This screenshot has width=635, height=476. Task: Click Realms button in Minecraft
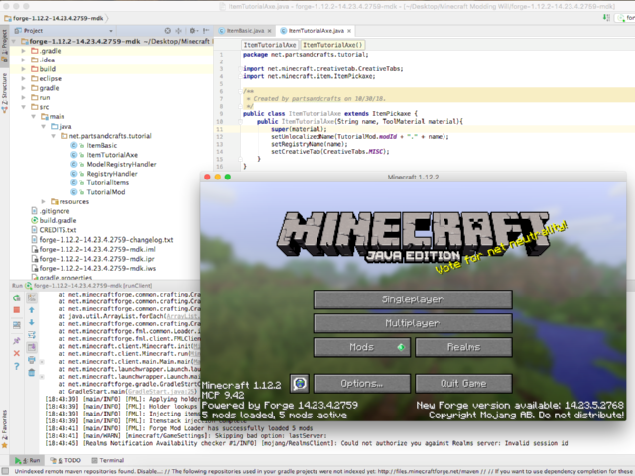click(x=463, y=347)
